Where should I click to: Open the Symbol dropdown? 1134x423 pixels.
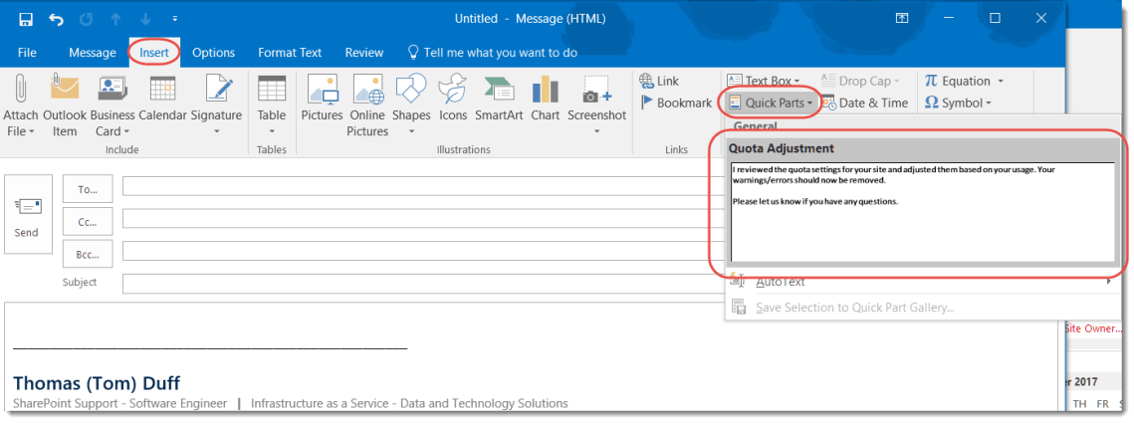click(958, 103)
